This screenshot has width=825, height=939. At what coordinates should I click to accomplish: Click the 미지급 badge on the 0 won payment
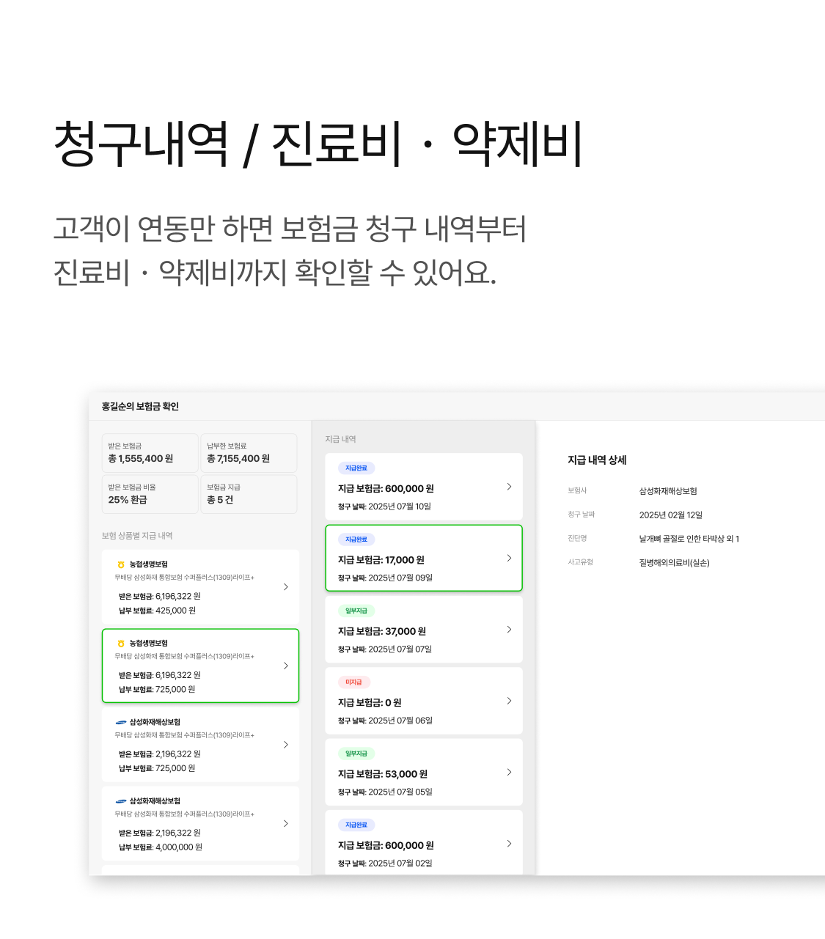[x=353, y=682]
